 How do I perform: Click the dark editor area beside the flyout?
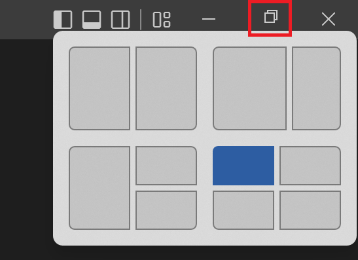(25, 149)
